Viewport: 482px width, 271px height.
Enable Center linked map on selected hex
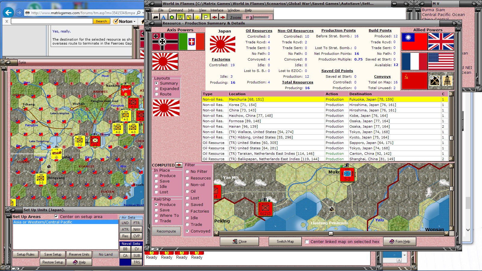click(306, 241)
